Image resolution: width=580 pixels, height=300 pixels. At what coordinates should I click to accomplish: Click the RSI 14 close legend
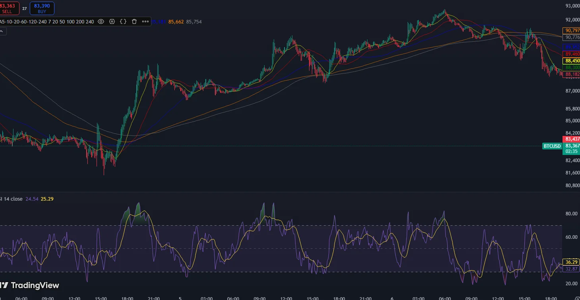click(x=11, y=199)
